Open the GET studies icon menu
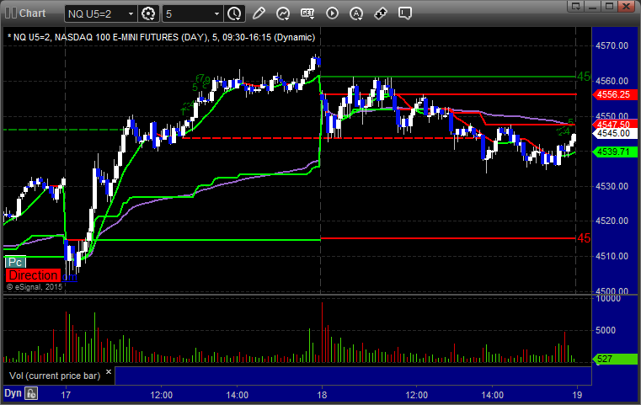Screen dimensions: 641x405 point(307,13)
